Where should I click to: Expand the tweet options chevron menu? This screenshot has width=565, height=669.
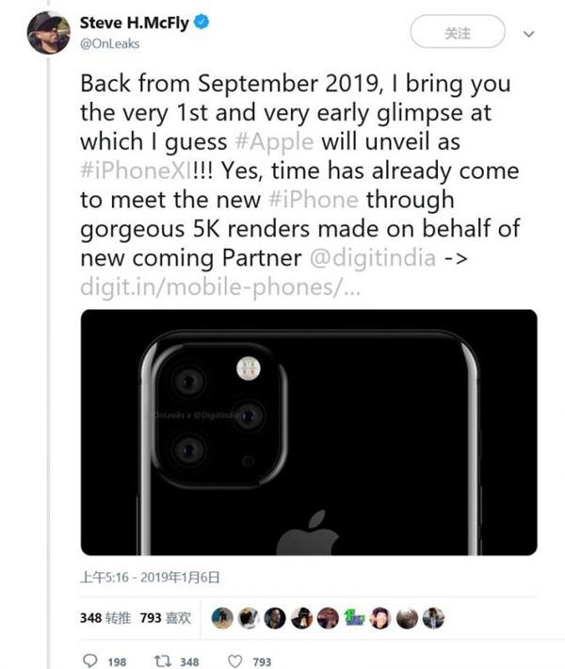coord(528,34)
